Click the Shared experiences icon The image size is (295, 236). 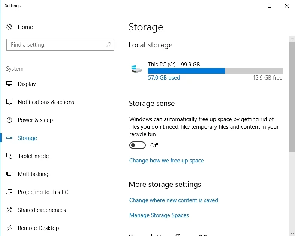point(10,210)
